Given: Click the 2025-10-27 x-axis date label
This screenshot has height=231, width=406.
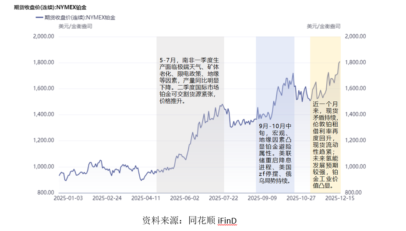Looking at the screenshot, I should pyautogui.click(x=301, y=198).
